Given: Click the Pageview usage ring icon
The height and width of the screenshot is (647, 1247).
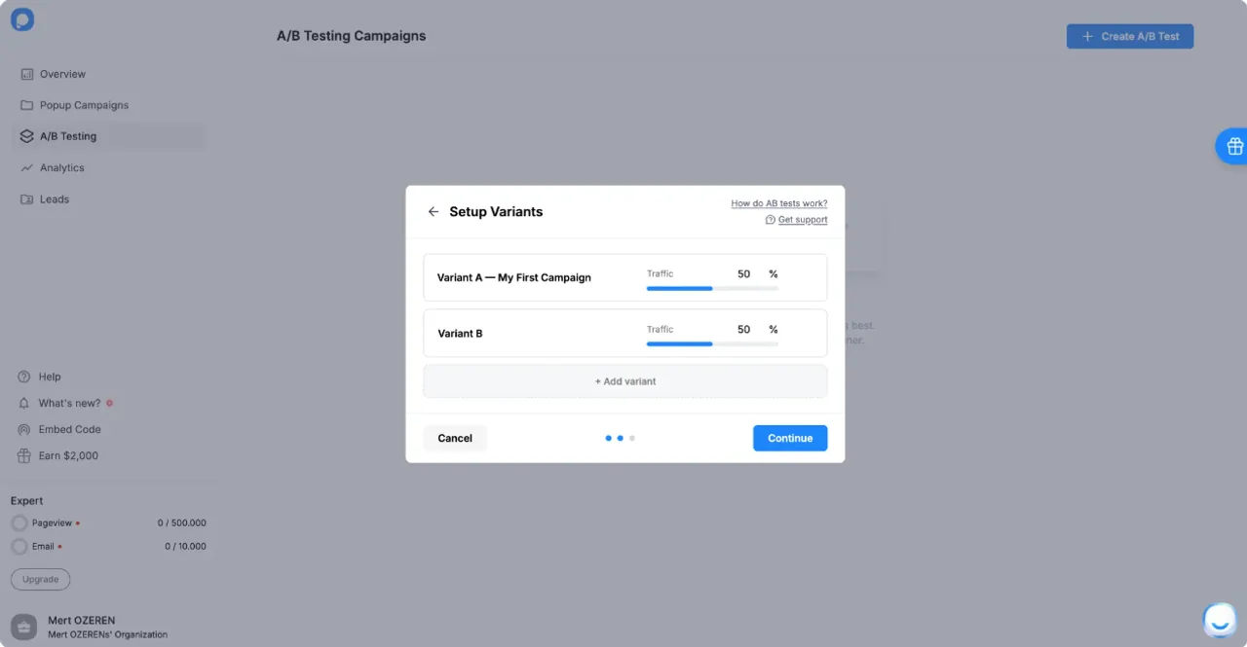Looking at the screenshot, I should pos(19,523).
